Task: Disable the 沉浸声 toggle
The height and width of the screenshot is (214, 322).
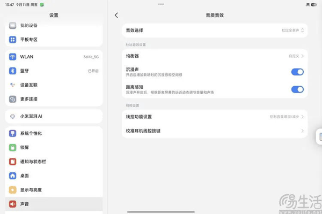Action: pos(297,72)
